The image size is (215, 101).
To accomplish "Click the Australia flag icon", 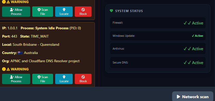I will [x=20, y=53].
